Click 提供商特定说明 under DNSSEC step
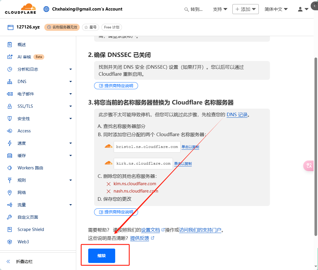Viewport: 318px width, 270px height. pyautogui.click(x=116, y=86)
